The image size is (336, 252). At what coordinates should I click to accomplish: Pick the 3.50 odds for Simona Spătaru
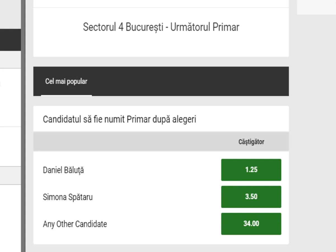[x=251, y=197]
